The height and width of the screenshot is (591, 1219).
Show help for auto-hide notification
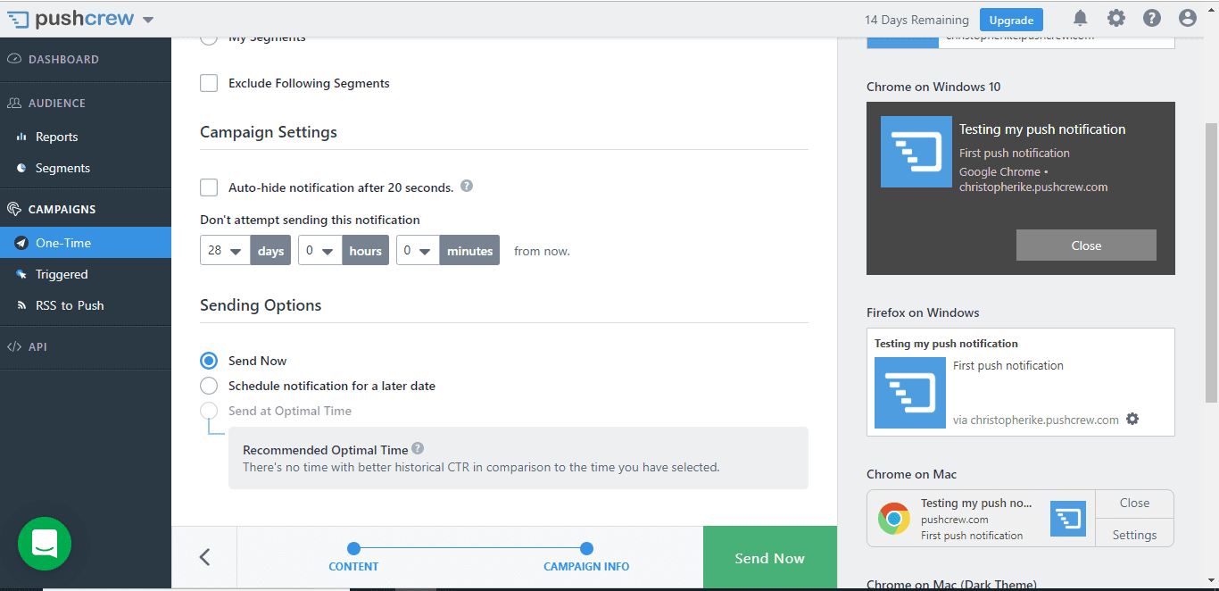466,187
